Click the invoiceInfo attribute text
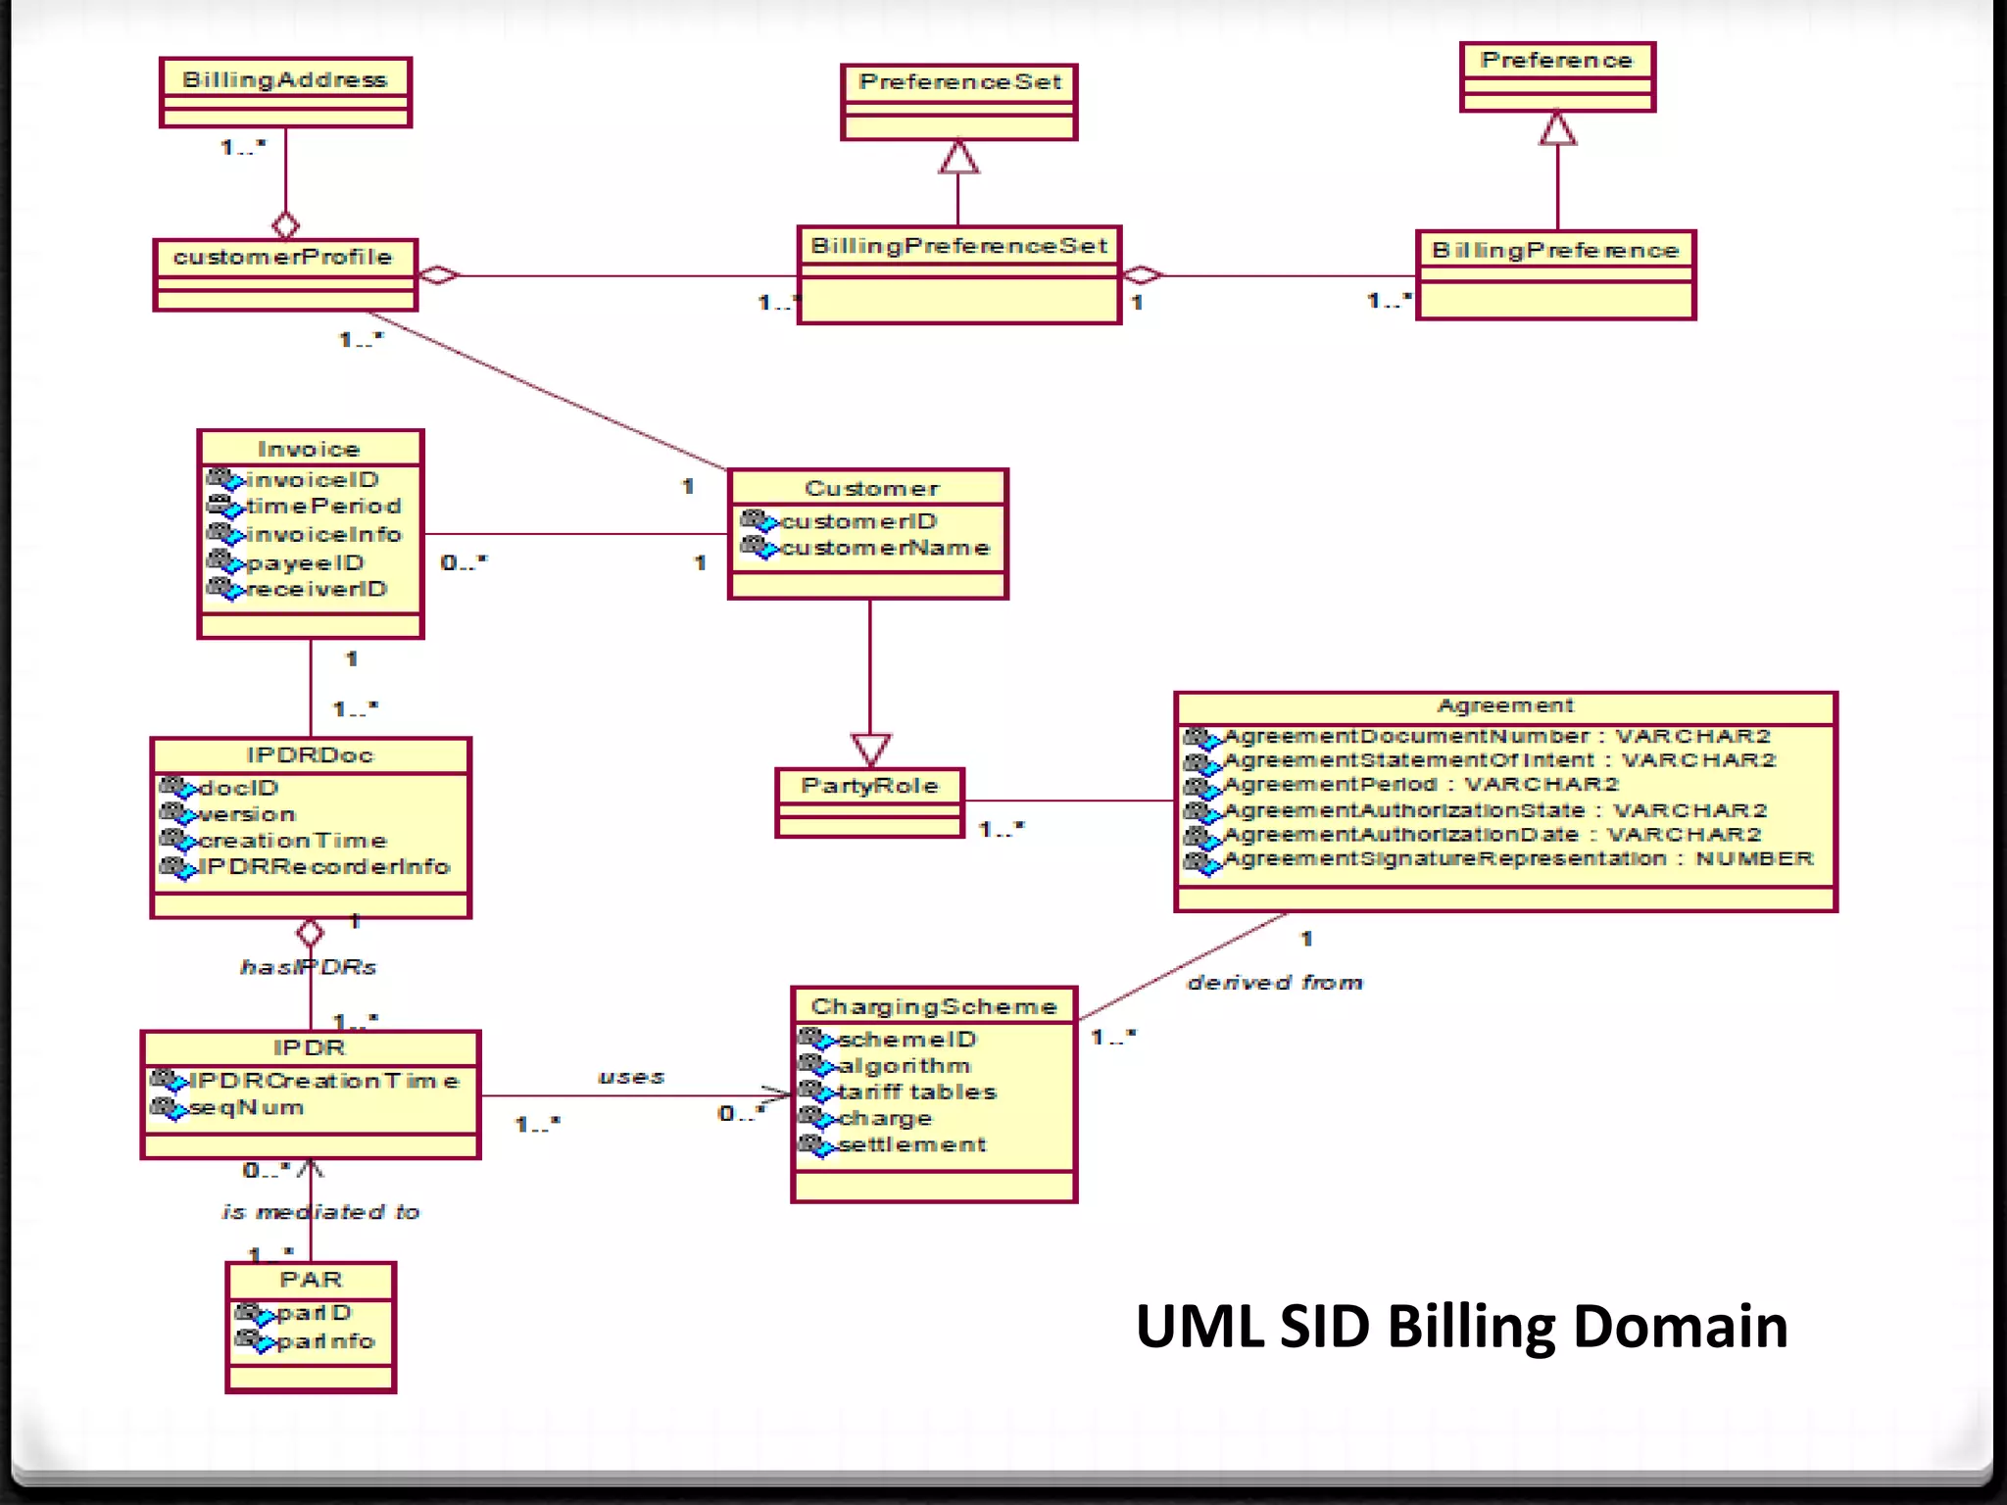This screenshot has height=1505, width=2007. point(324,535)
